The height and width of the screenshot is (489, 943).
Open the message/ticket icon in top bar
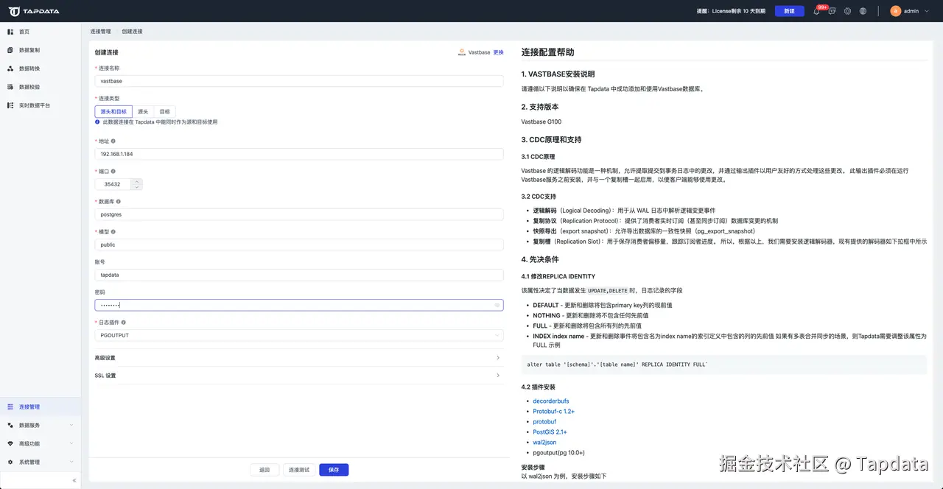(832, 11)
